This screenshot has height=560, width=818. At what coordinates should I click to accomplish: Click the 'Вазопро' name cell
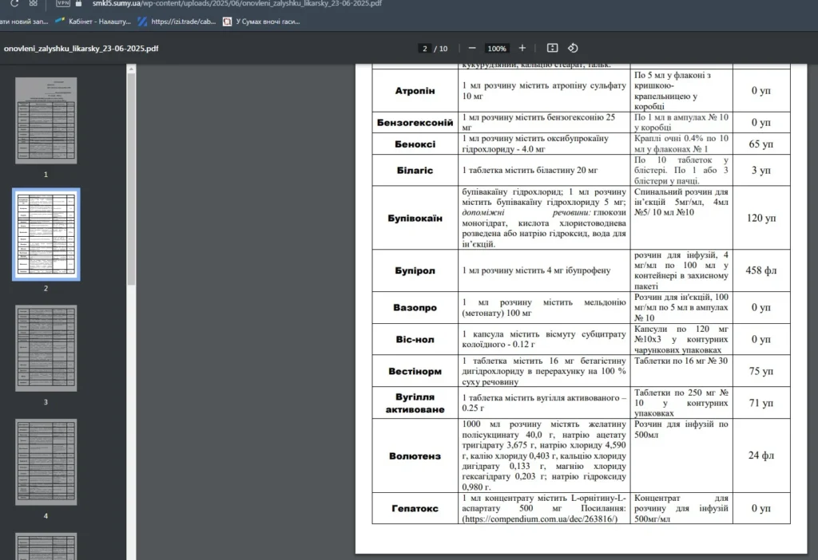(415, 307)
